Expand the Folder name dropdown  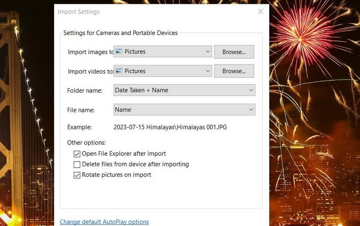(x=184, y=90)
